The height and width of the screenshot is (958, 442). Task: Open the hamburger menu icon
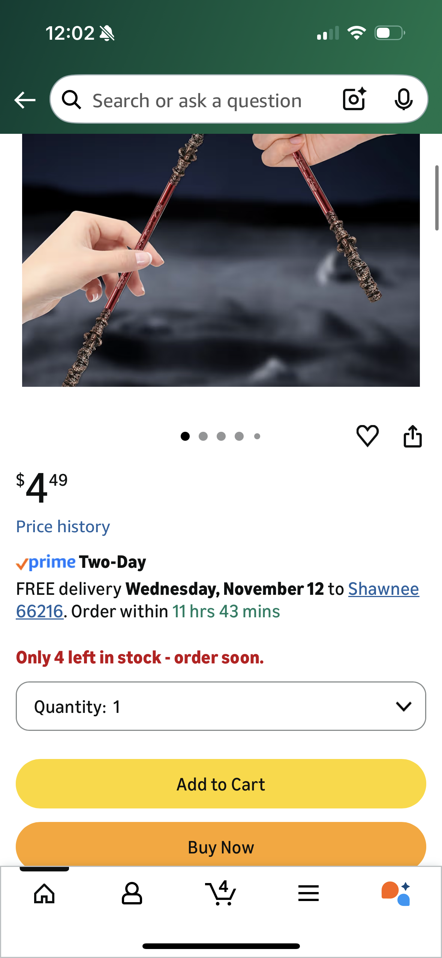(x=309, y=894)
